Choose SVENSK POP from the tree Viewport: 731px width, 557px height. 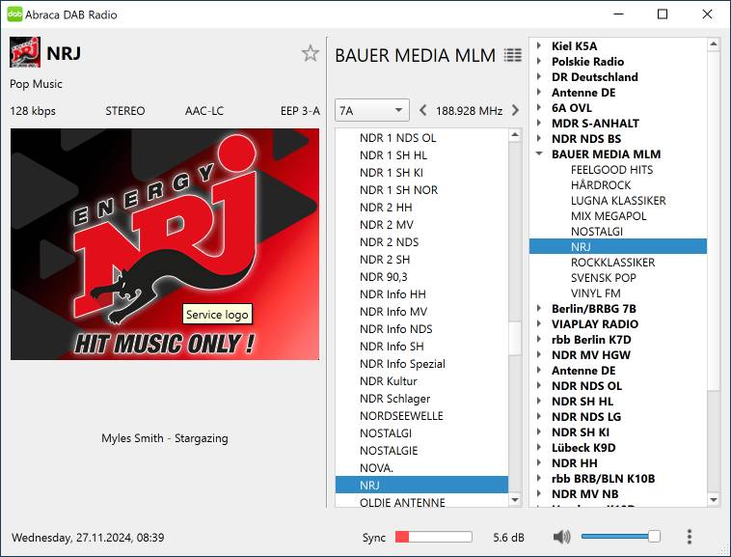click(x=603, y=278)
